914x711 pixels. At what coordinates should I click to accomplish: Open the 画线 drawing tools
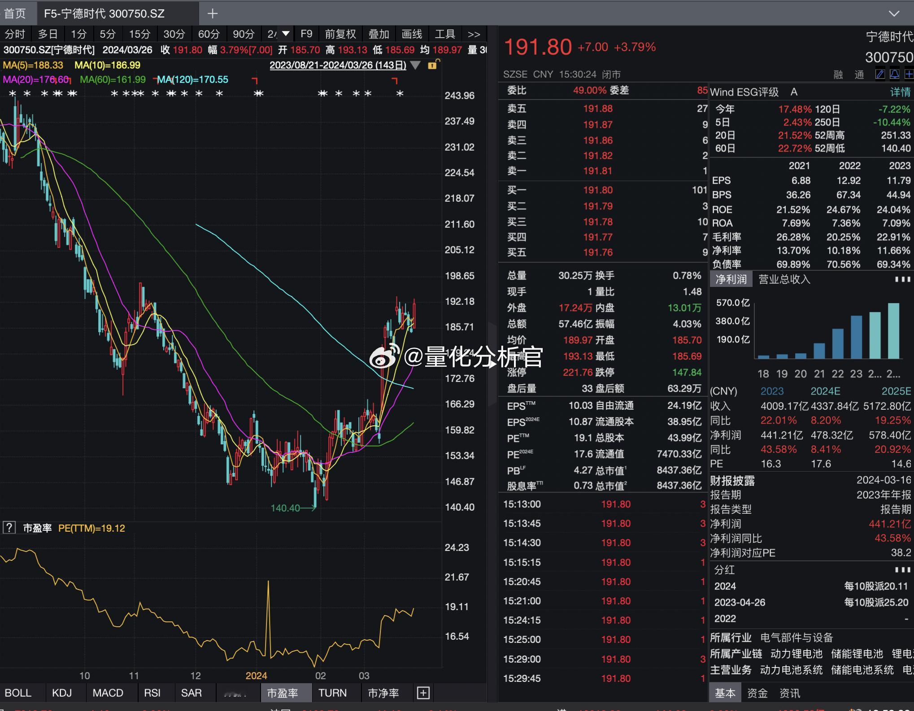(412, 34)
